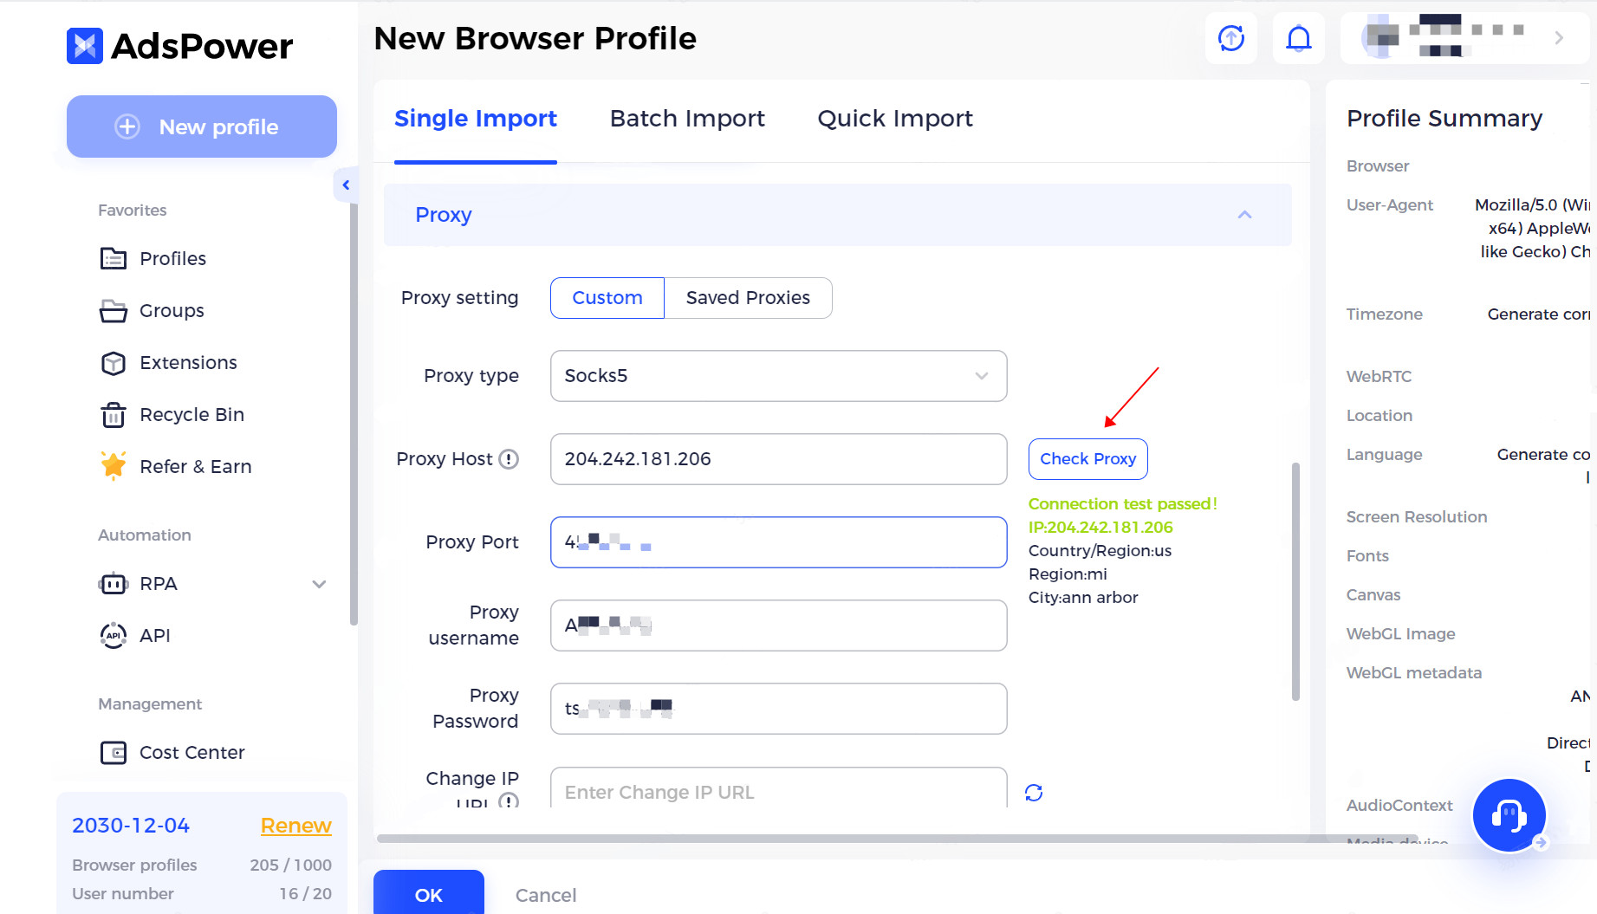Viewport: 1597px width, 914px height.
Task: Open Cost Center wallet icon
Action: point(113,753)
